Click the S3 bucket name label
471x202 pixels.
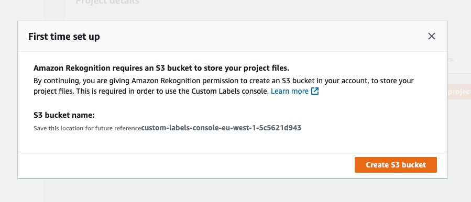[64, 115]
